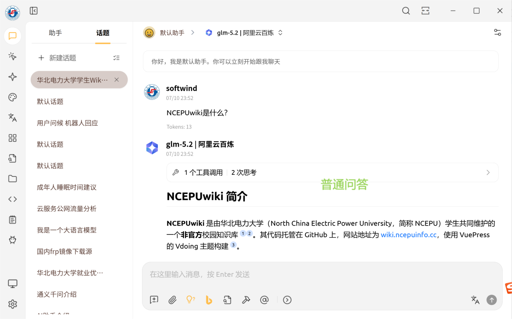The height and width of the screenshot is (319, 512).
Task: Create a topic via 新建话题
Action: [57, 58]
